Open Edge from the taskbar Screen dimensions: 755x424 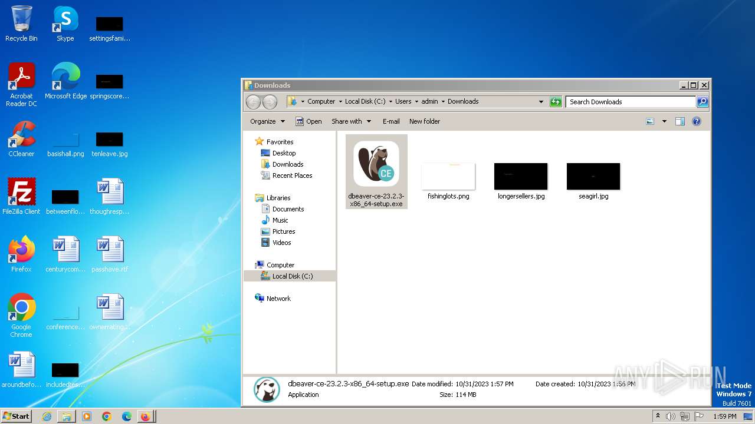pos(126,416)
